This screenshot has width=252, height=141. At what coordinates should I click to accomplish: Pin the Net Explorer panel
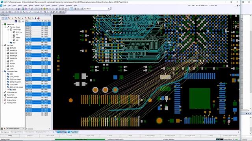pyautogui.click(x=48, y=15)
